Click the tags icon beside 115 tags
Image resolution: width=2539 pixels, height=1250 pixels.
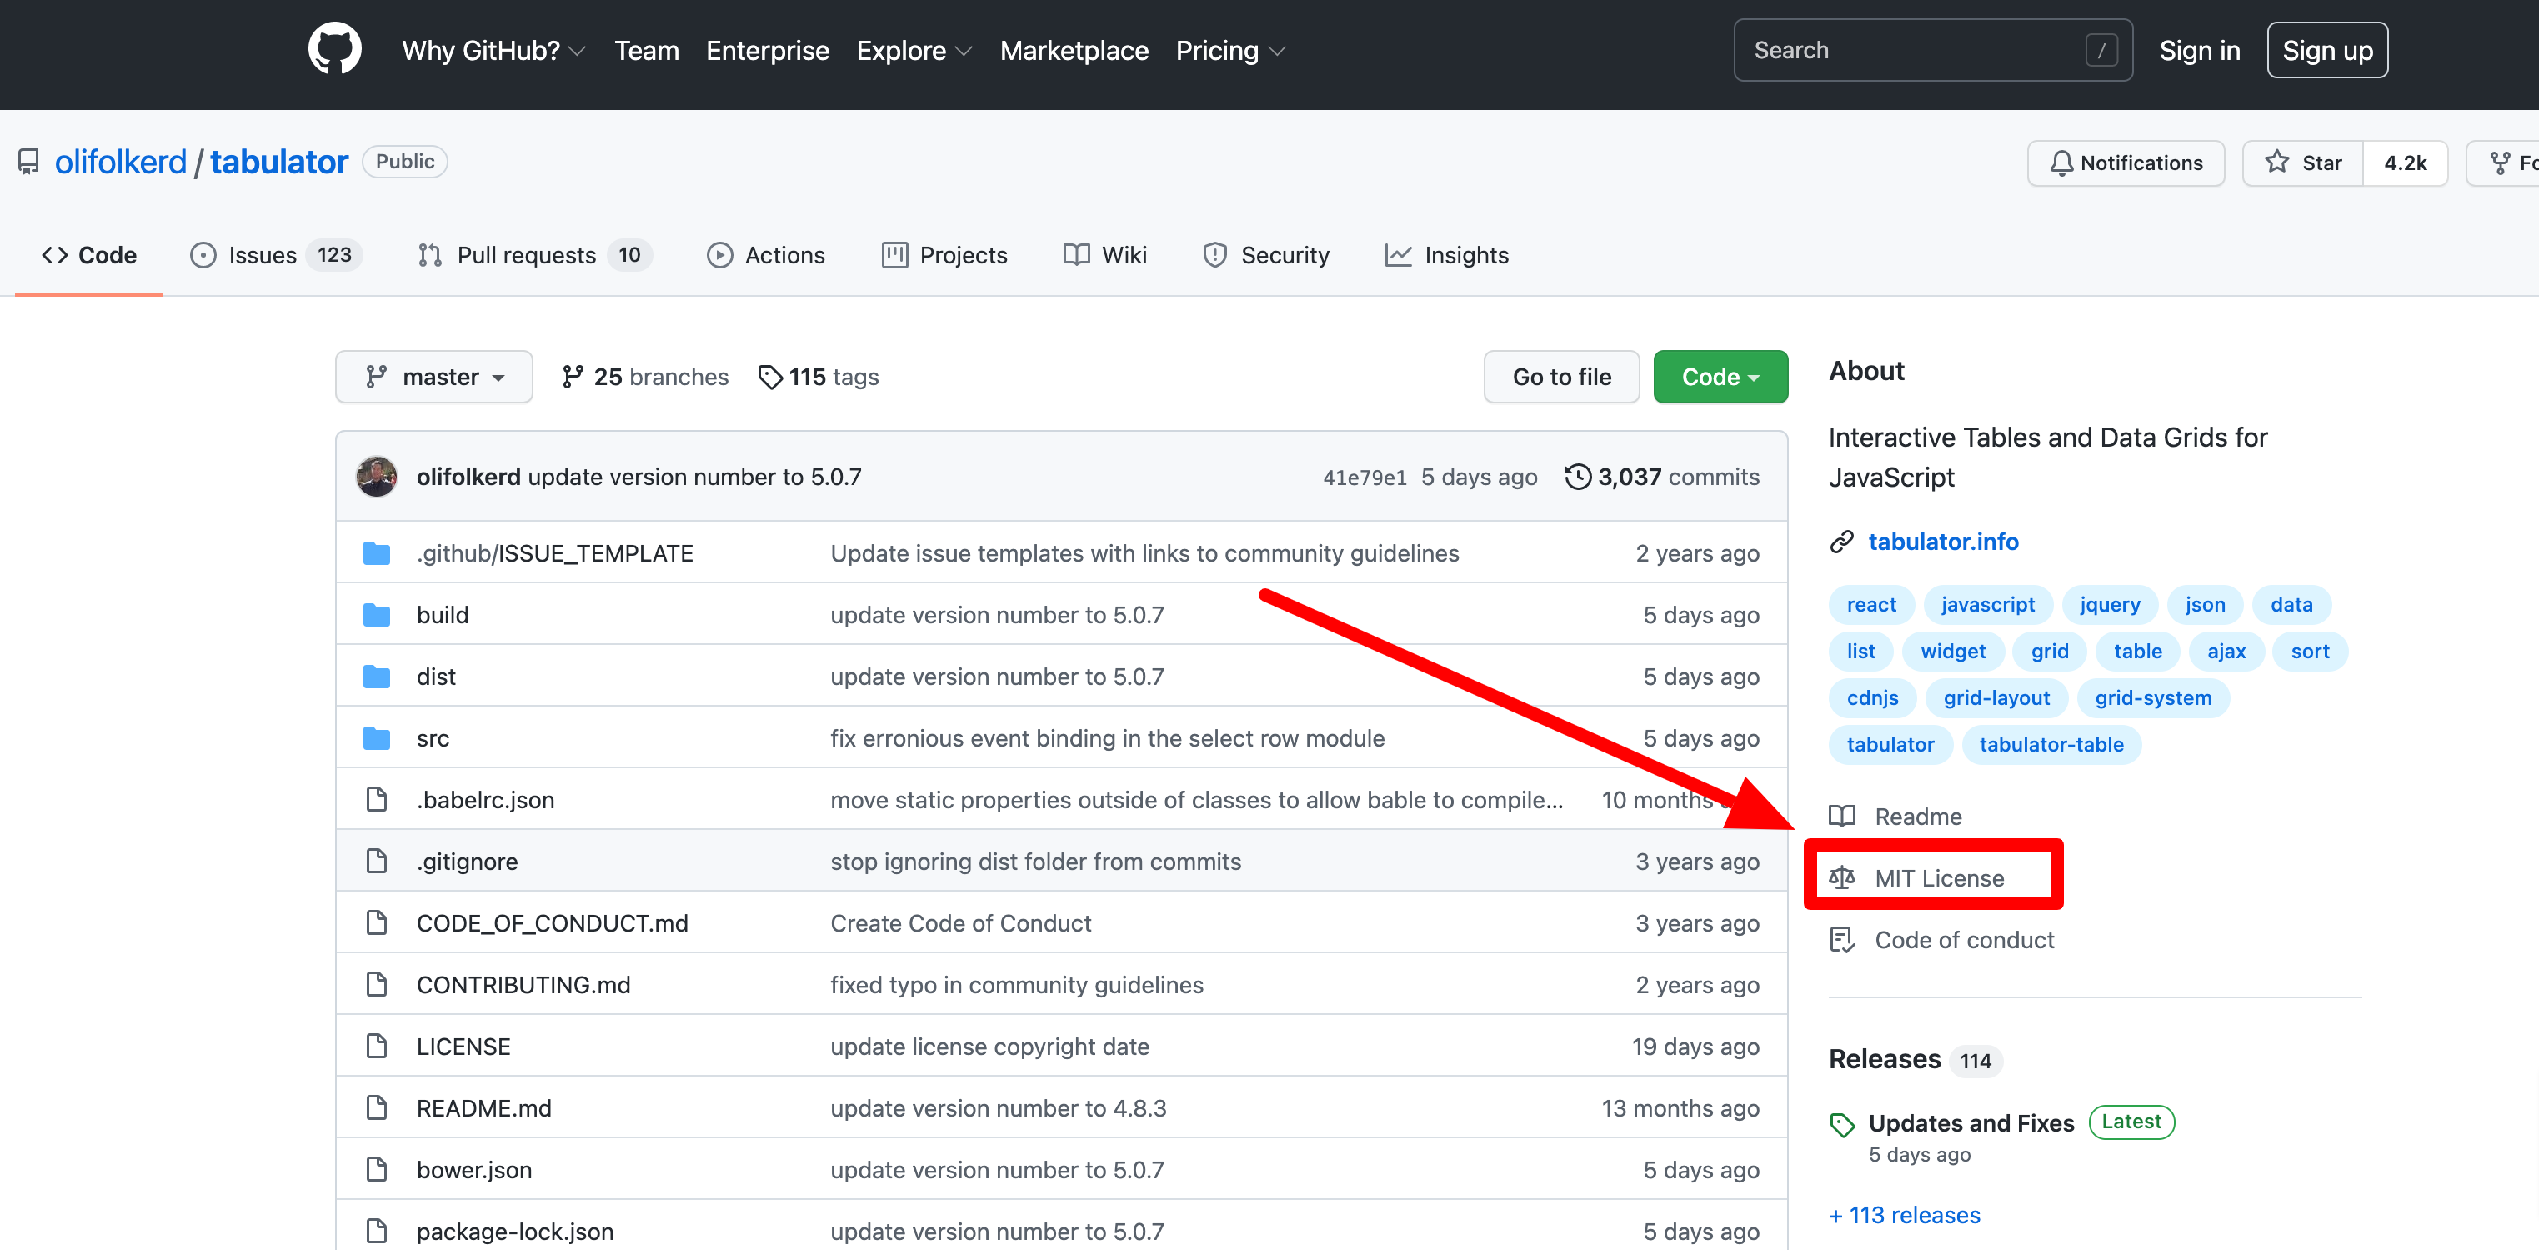(769, 377)
